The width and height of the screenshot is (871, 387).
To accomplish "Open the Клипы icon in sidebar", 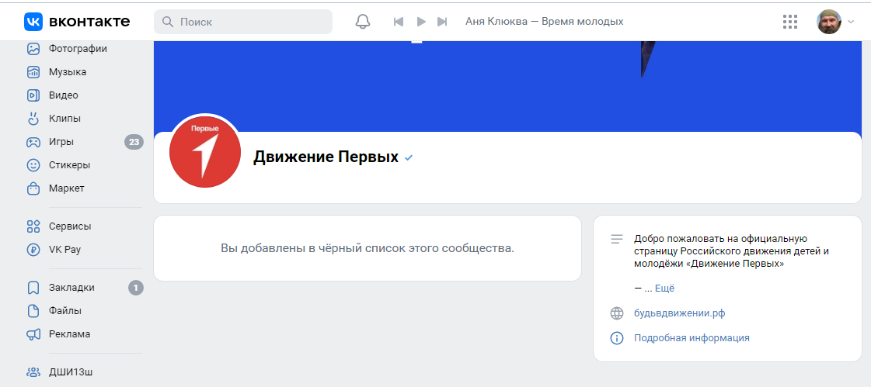I will coord(33,118).
